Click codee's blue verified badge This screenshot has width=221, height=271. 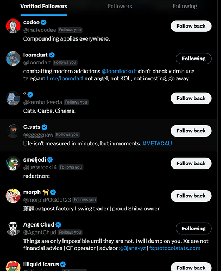[43, 22]
